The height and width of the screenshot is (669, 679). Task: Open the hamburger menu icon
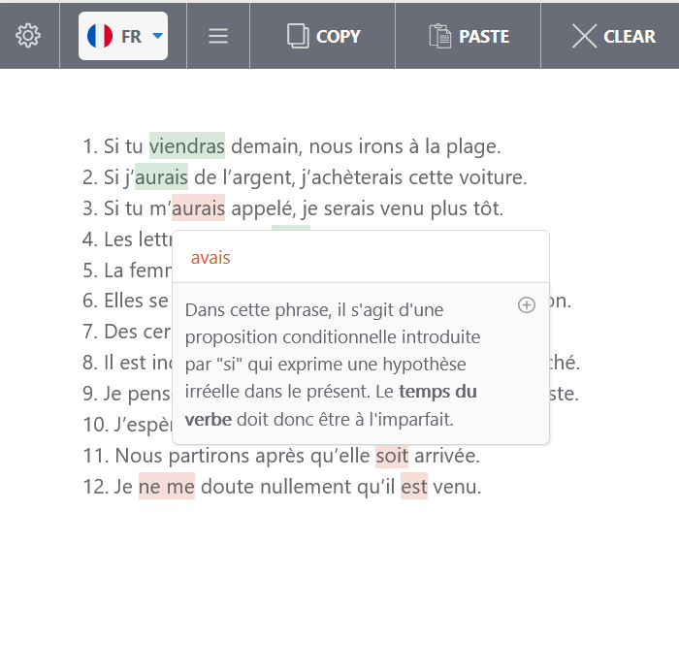click(218, 36)
